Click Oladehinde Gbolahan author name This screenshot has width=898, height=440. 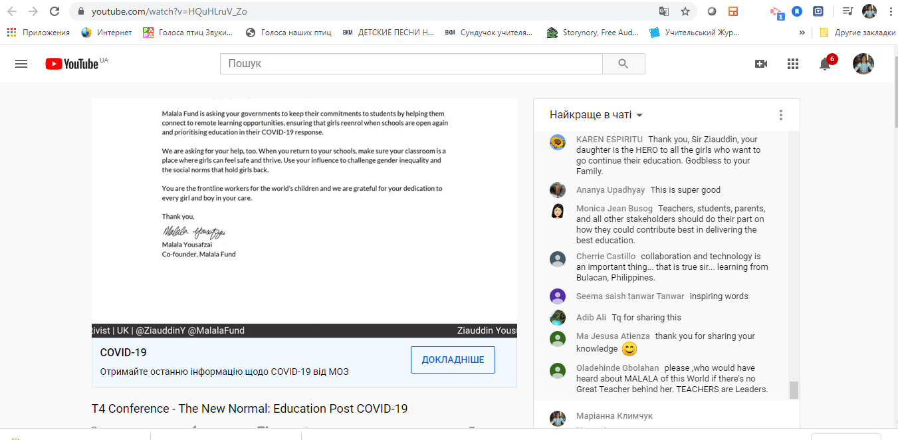click(617, 368)
